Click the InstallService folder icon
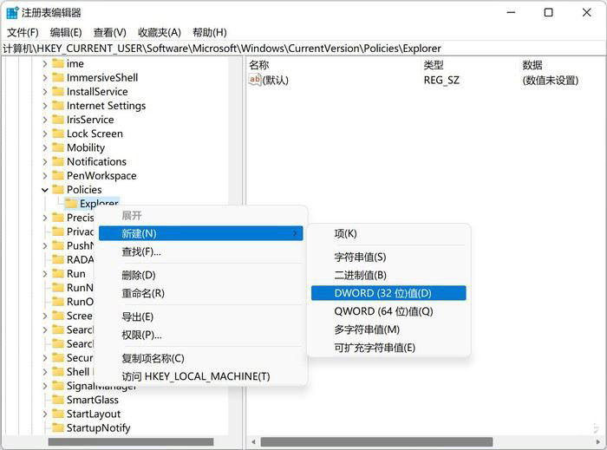The image size is (607, 450). pos(58,91)
